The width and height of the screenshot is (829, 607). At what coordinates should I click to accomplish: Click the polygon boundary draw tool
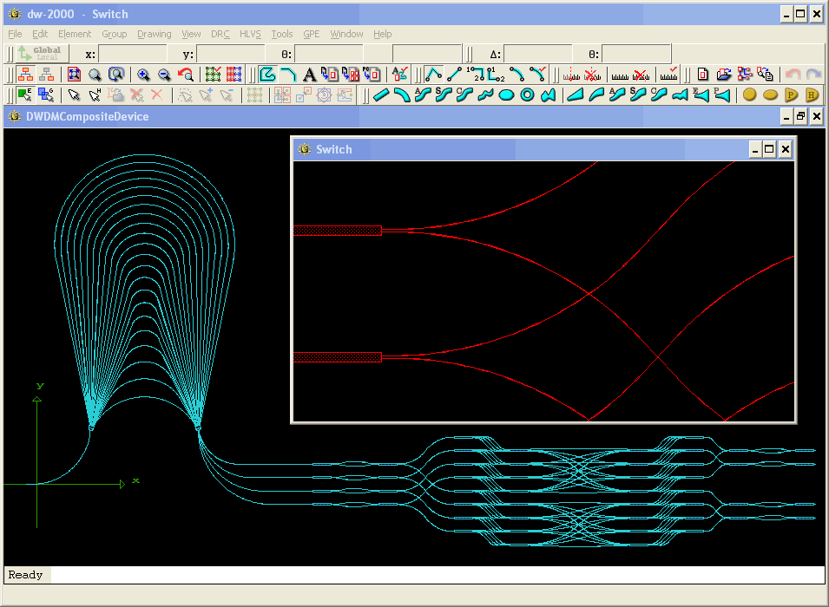tap(267, 75)
